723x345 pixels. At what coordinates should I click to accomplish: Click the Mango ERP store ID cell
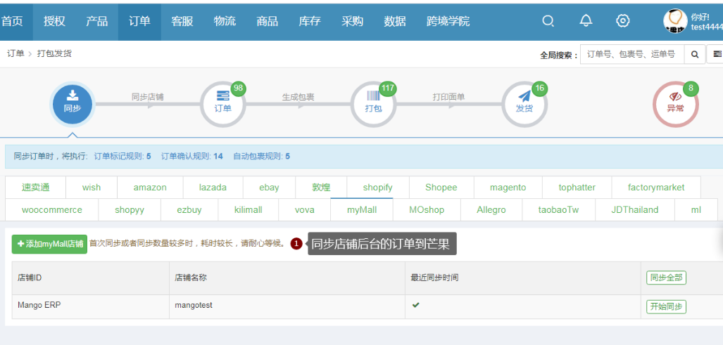(91, 307)
